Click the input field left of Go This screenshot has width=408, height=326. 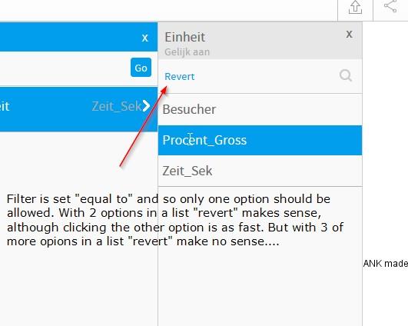65,68
